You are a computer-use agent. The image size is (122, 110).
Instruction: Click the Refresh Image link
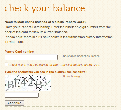point(72,76)
